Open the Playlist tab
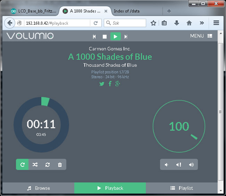Image resolution: width=226 pixels, height=196 pixels. pyautogui.click(x=182, y=188)
